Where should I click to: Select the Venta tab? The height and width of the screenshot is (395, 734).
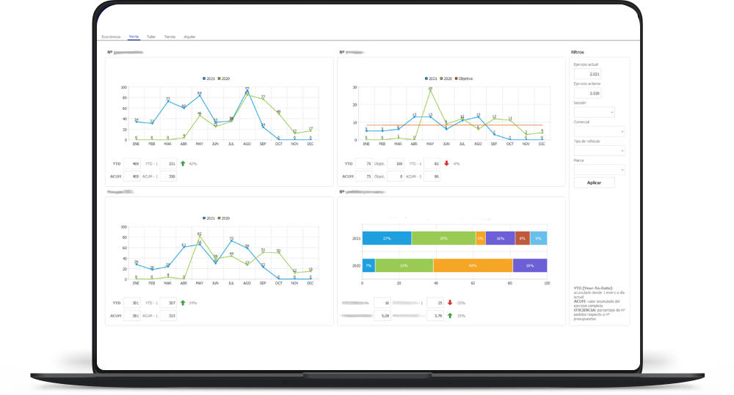click(x=134, y=37)
